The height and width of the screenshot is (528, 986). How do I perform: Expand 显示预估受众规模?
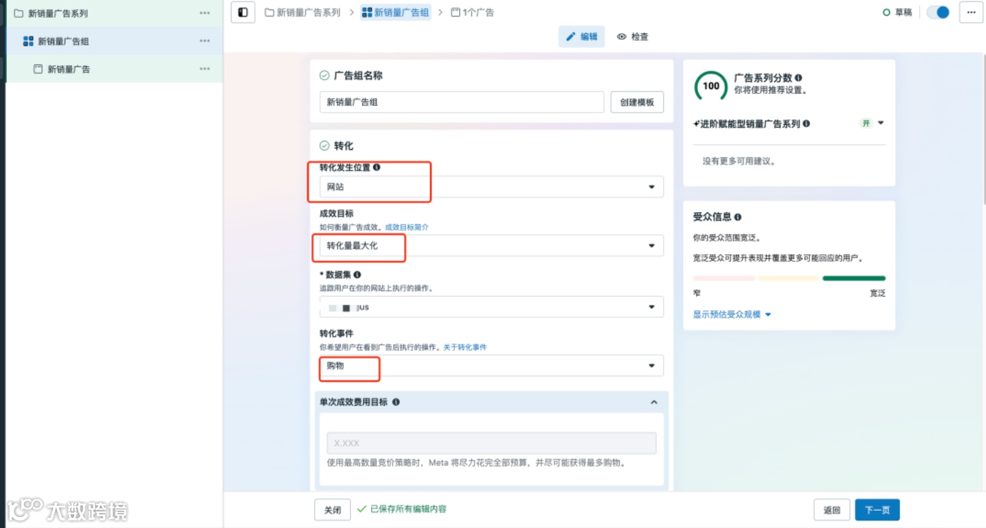pos(732,314)
